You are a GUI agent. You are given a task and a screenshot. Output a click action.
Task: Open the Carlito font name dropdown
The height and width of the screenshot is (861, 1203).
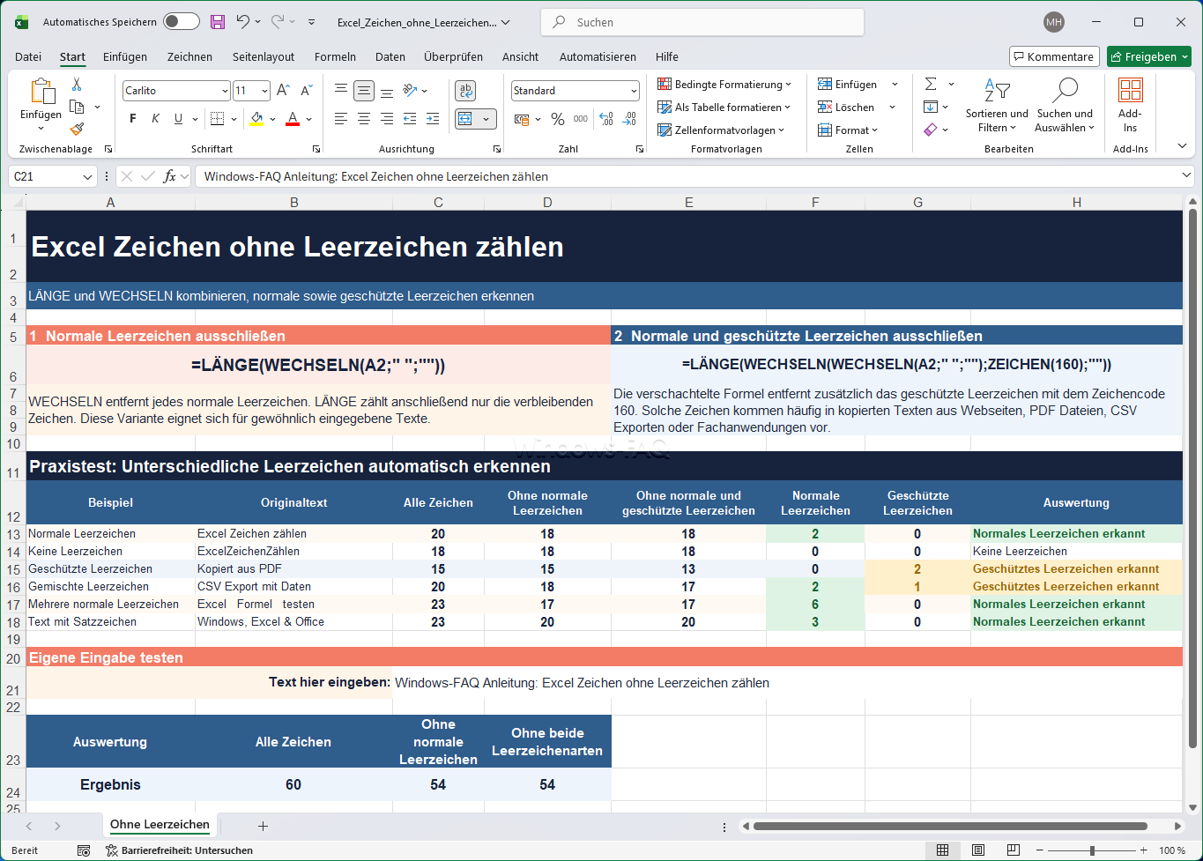point(176,91)
